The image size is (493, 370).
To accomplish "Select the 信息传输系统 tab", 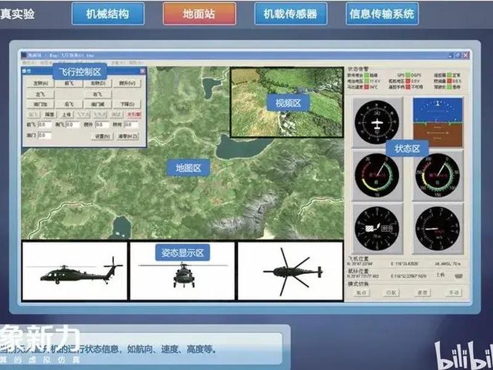I will click(x=382, y=14).
